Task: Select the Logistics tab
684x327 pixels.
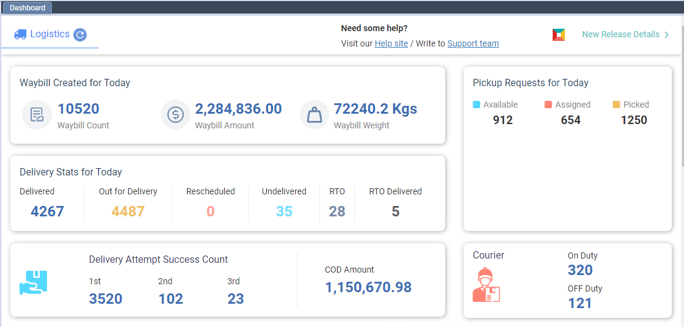Action: [49, 35]
